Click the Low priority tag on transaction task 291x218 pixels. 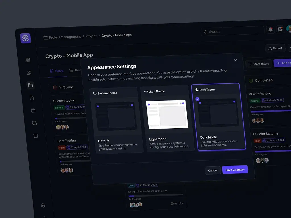click(131, 185)
